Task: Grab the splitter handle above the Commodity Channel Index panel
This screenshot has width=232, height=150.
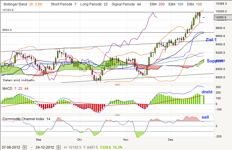Action: pos(117,115)
